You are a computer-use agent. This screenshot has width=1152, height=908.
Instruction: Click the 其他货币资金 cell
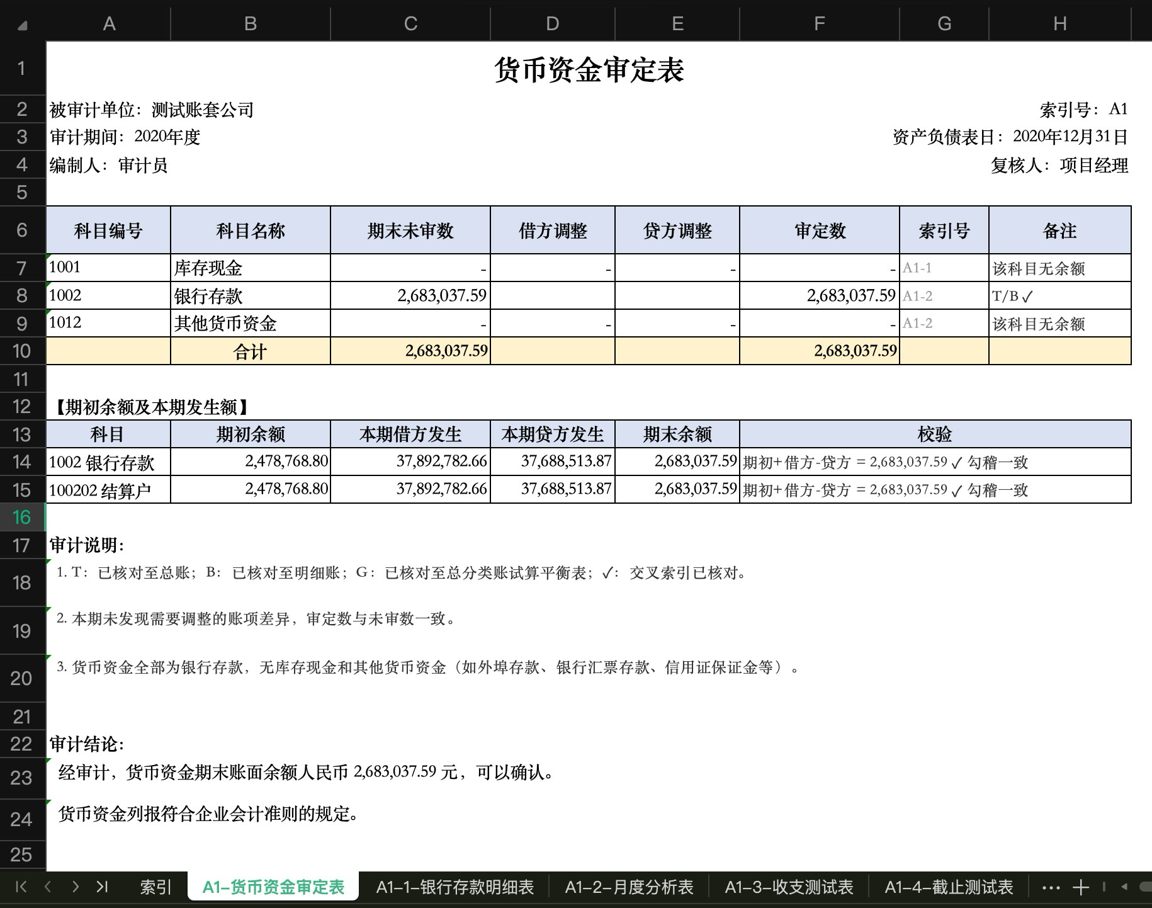251,323
